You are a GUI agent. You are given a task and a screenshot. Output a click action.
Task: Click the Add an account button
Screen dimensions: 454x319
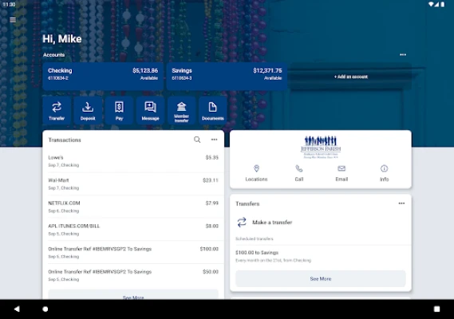point(351,77)
